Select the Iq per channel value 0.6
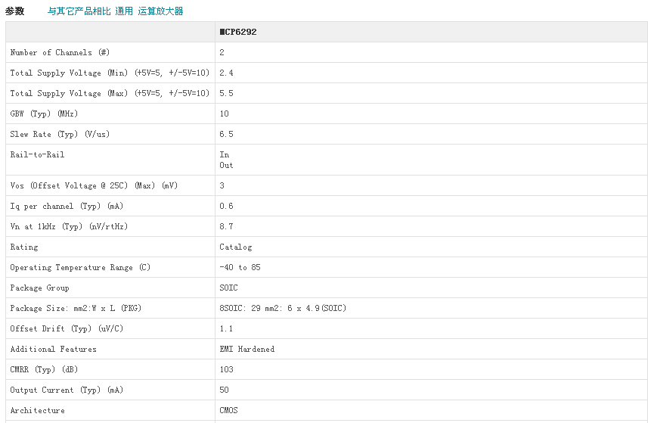The height and width of the screenshot is (423, 648). (x=226, y=207)
